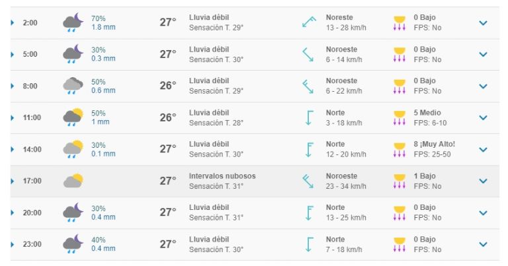
Task: Click the 40% 0.4 mm precipitation link
Action: pyautogui.click(x=103, y=244)
